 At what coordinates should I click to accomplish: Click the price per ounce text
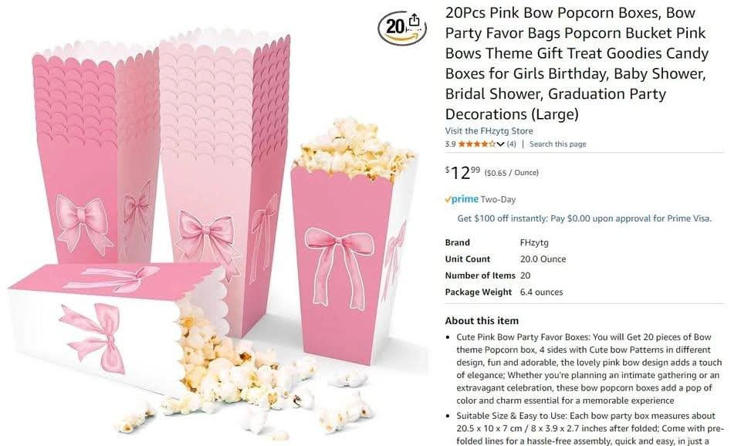pyautogui.click(x=511, y=173)
